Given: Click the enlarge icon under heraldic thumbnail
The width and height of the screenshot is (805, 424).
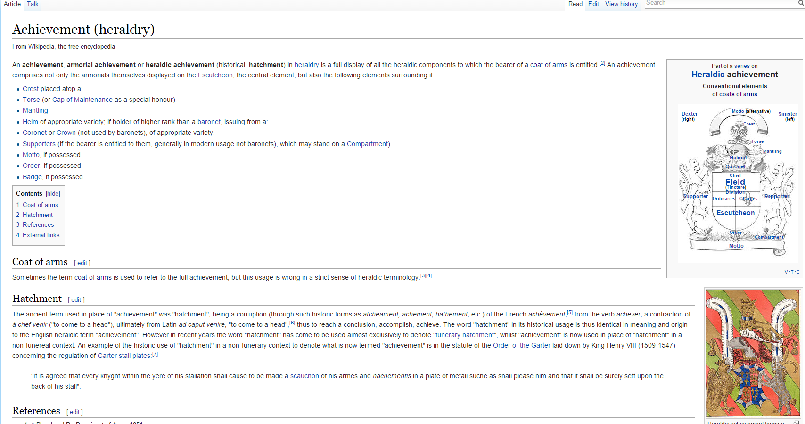Looking at the screenshot, I should click(796, 422).
